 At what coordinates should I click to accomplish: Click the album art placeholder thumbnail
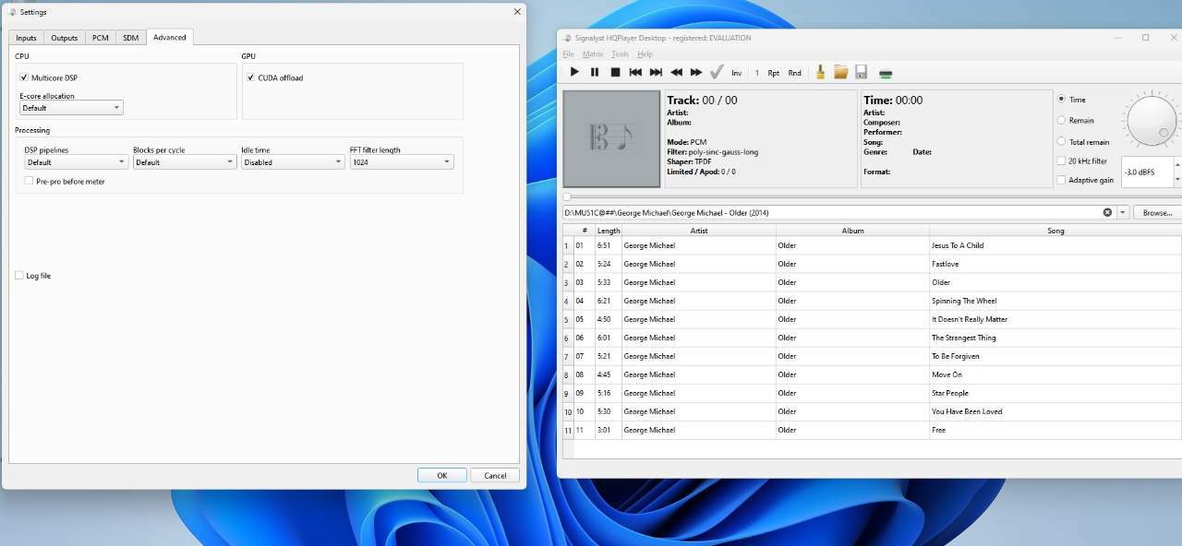click(x=611, y=138)
